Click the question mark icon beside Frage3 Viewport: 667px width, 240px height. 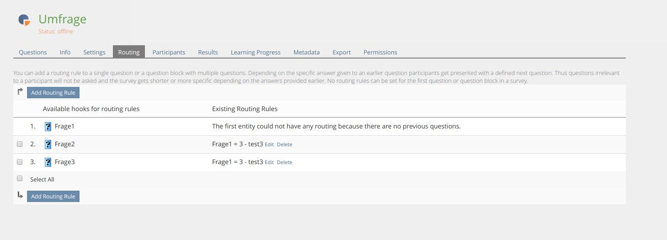(x=48, y=162)
